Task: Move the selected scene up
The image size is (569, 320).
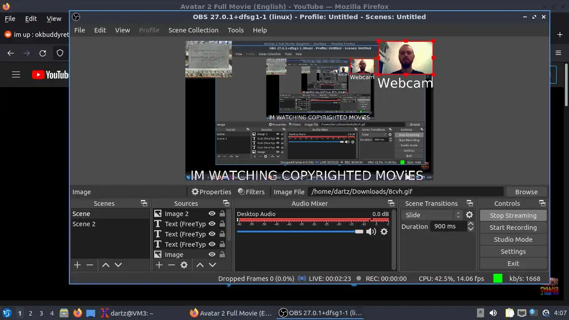Action: click(x=106, y=265)
